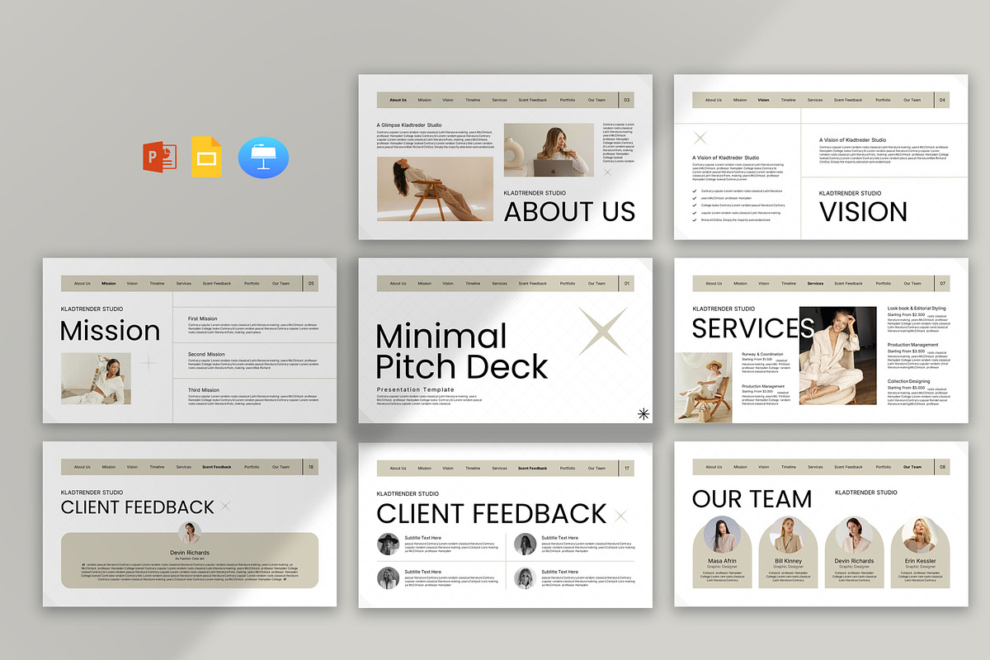This screenshot has height=660, width=990.
Task: Click slide number 08 on Our Team slide
Action: [x=942, y=467]
